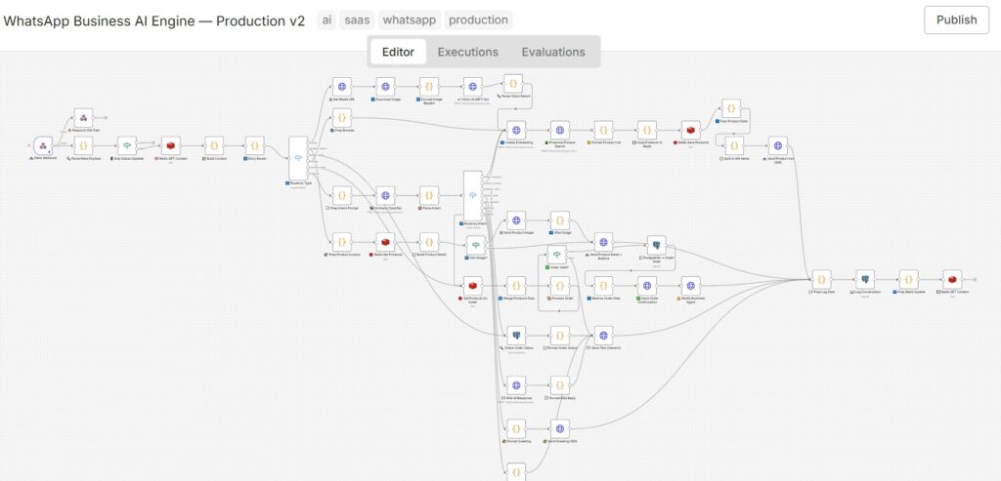Open the Redis Get Products node

coord(385,242)
